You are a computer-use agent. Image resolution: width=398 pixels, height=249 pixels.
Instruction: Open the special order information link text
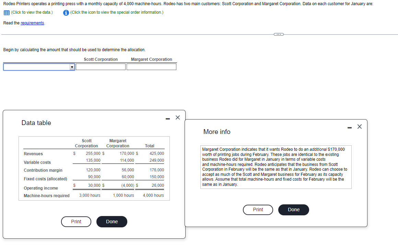[117, 12]
